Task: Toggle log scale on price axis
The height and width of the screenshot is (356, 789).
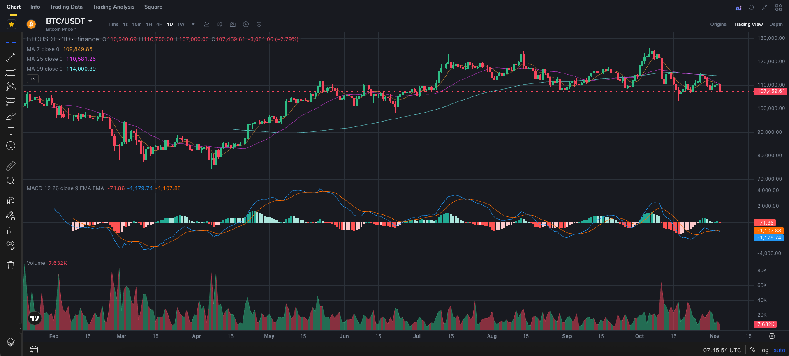Action: coord(764,350)
